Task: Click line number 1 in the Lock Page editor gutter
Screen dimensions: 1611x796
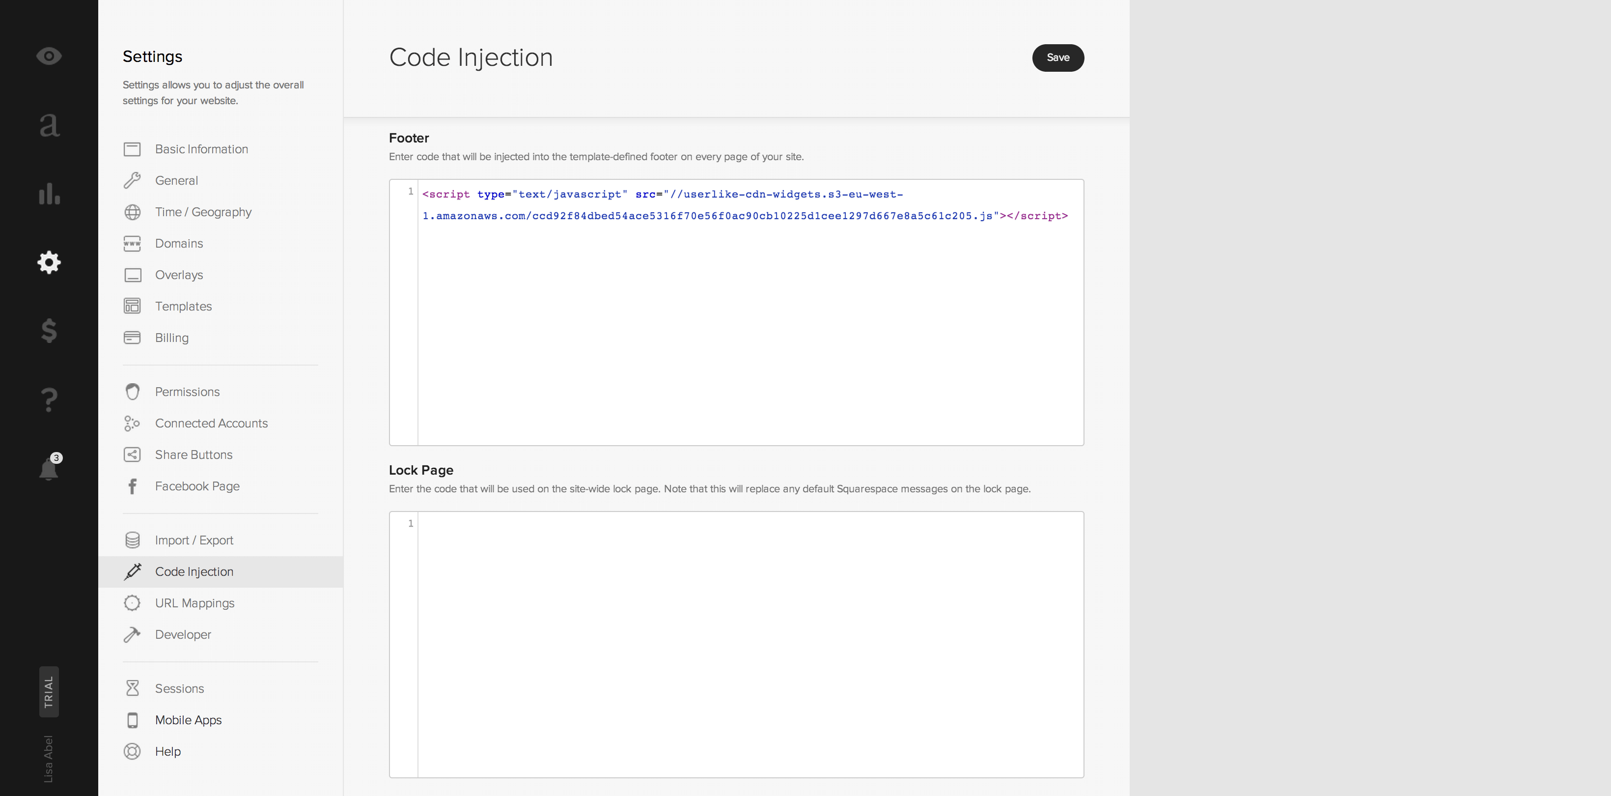Action: pyautogui.click(x=411, y=524)
